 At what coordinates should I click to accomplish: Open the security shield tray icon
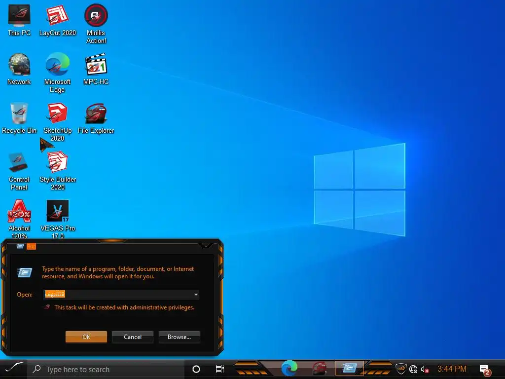click(x=401, y=368)
